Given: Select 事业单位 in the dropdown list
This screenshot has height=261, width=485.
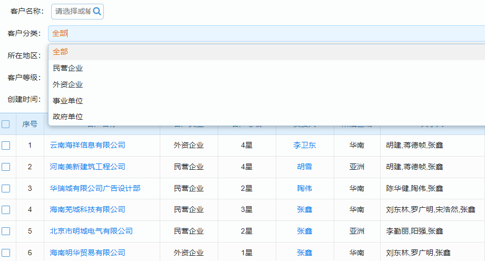Looking at the screenshot, I should (68, 101).
